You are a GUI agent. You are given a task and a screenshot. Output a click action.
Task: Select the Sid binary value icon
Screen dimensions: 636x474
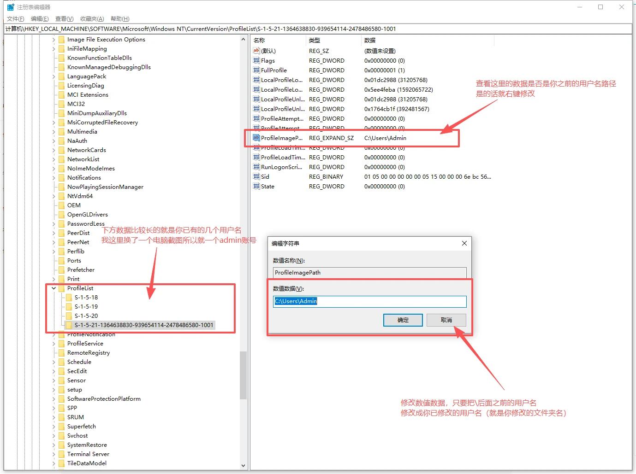click(x=256, y=176)
